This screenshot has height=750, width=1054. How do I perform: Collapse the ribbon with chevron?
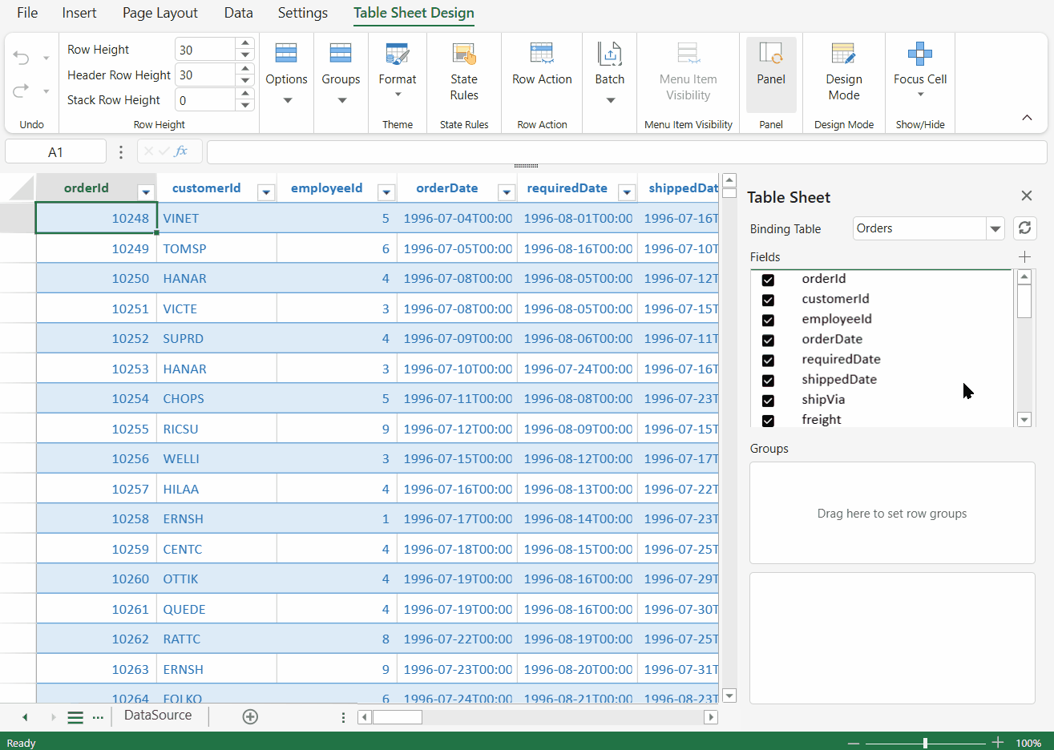click(1027, 118)
